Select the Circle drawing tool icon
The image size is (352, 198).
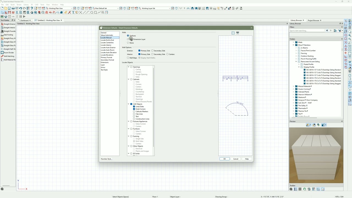point(92,12)
